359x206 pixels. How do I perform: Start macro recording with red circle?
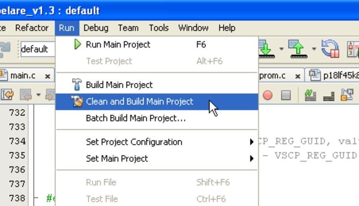tap(268, 95)
